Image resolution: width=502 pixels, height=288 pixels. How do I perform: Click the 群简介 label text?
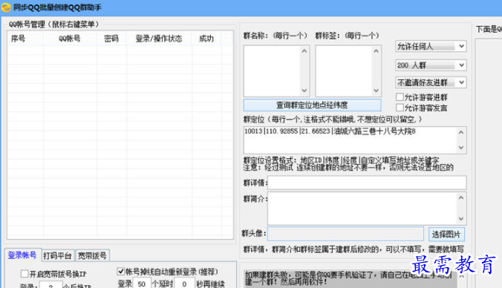pos(255,199)
